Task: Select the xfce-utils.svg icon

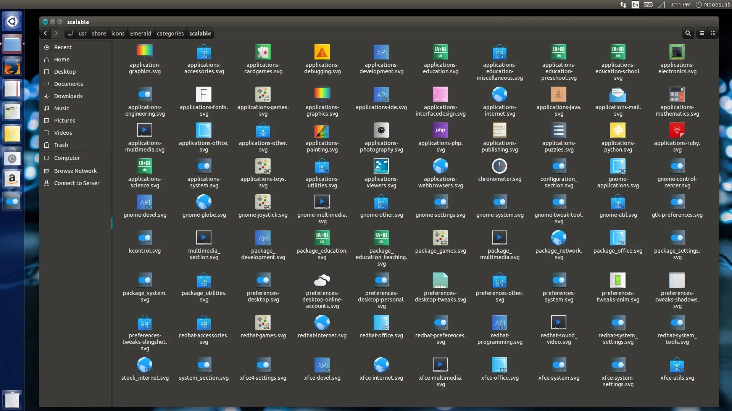Action: point(677,365)
